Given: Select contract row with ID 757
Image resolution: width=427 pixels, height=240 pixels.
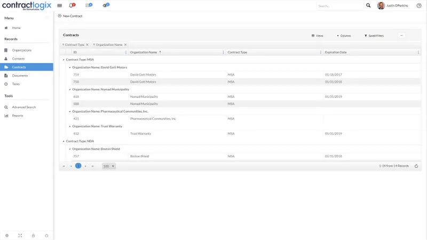Looking at the screenshot, I should tap(246, 156).
